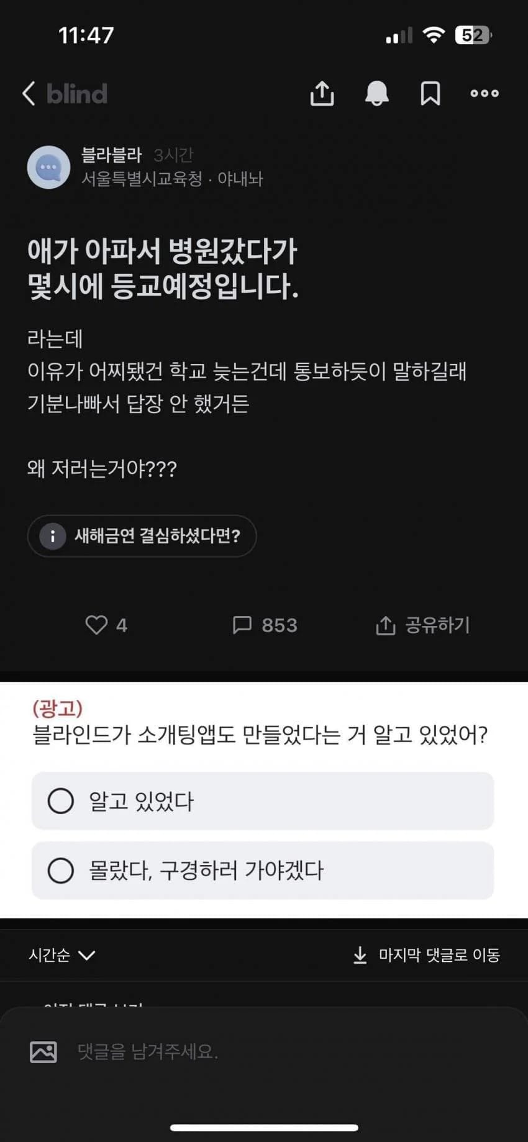Open the 새해금연 결심하셨다면? info chip
The width and height of the screenshot is (528, 1142).
142,536
